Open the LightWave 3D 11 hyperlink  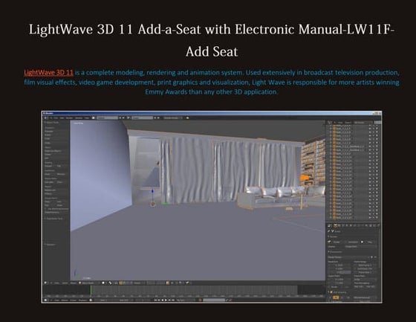tap(48, 73)
